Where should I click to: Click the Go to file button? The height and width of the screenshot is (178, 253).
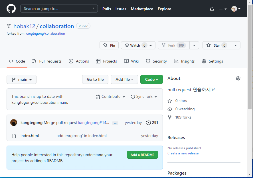(x=95, y=79)
